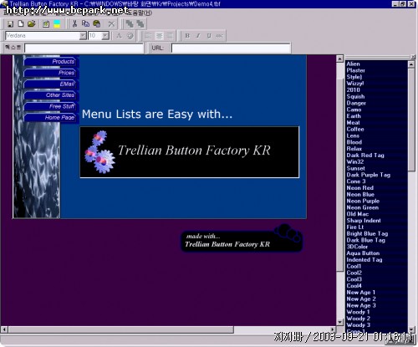Copy the selected object
The width and height of the screenshot is (418, 347).
click(x=85, y=24)
